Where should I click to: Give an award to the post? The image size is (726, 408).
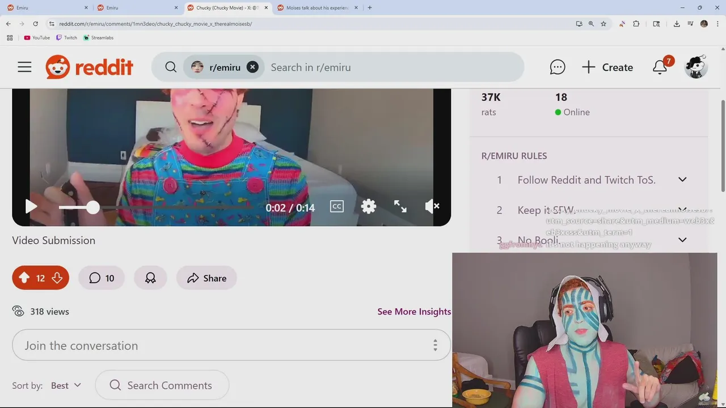150,278
